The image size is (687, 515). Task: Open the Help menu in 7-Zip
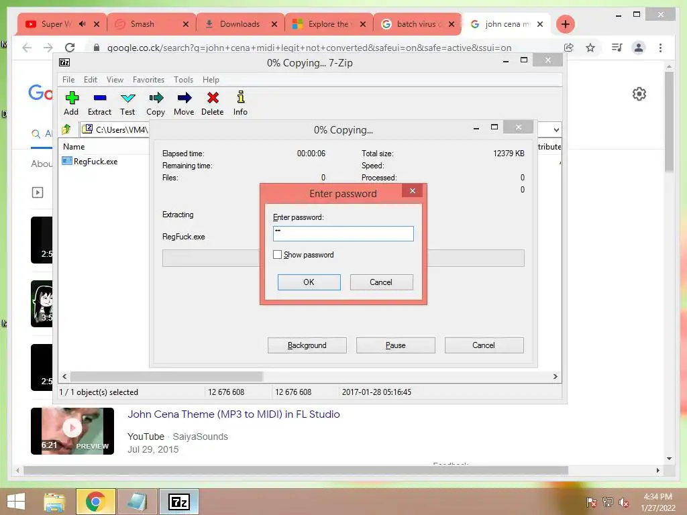tap(211, 80)
